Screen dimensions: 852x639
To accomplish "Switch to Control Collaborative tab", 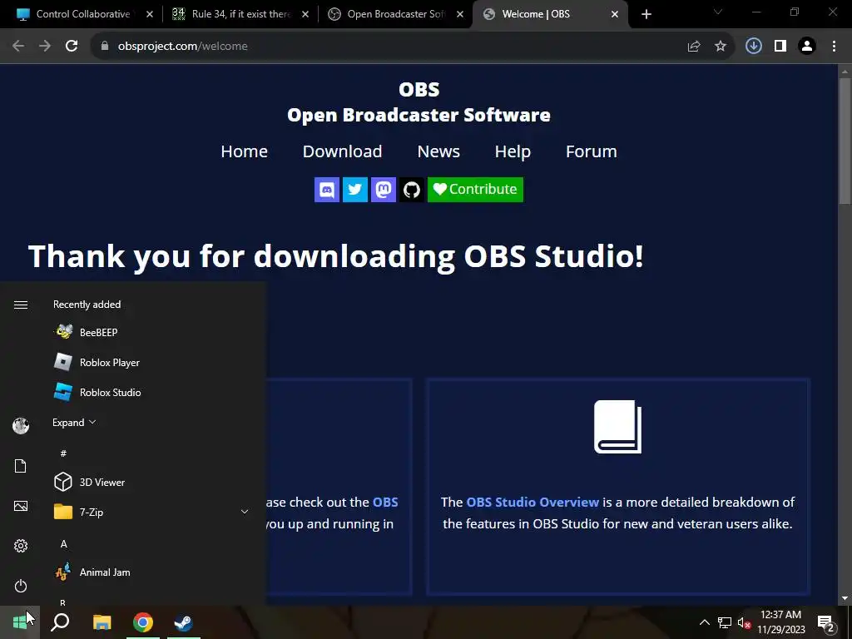I will point(83,14).
